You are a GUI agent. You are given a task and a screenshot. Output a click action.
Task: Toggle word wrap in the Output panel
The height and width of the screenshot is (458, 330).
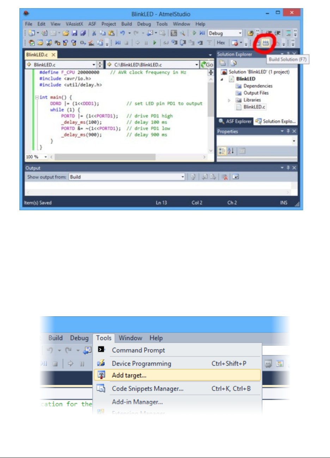click(x=236, y=177)
